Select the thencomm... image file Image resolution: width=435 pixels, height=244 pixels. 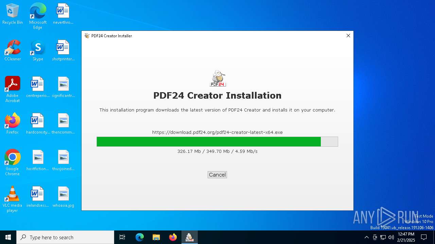[63, 124]
